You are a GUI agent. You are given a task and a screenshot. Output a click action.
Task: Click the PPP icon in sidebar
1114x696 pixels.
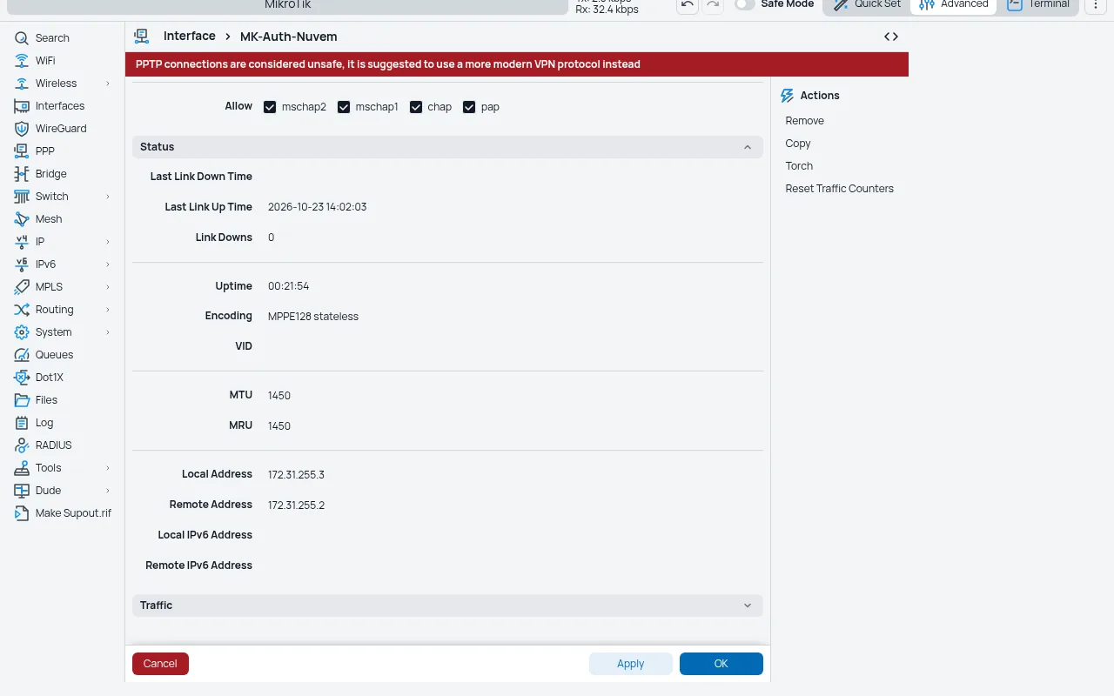point(22,151)
